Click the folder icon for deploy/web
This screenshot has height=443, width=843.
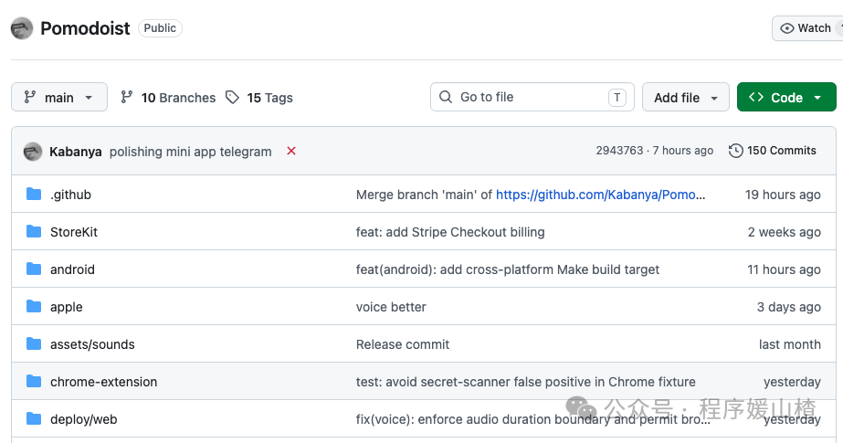click(34, 418)
